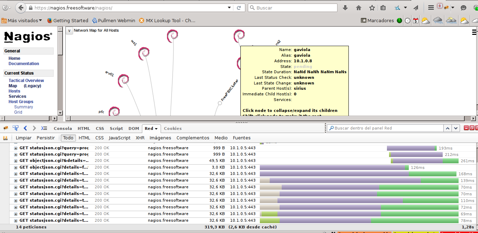Click the gaviola Debian swirl host node
This screenshot has width=478, height=233.
(239, 36)
